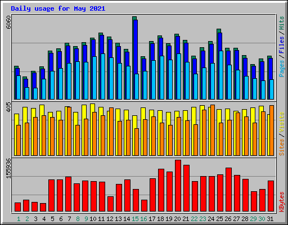Click day 12 on the x-axis
The width and height of the screenshot is (288, 225).
110,219
